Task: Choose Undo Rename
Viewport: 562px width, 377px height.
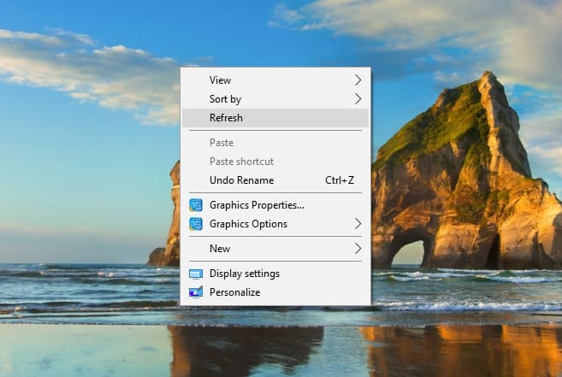Action: point(241,180)
